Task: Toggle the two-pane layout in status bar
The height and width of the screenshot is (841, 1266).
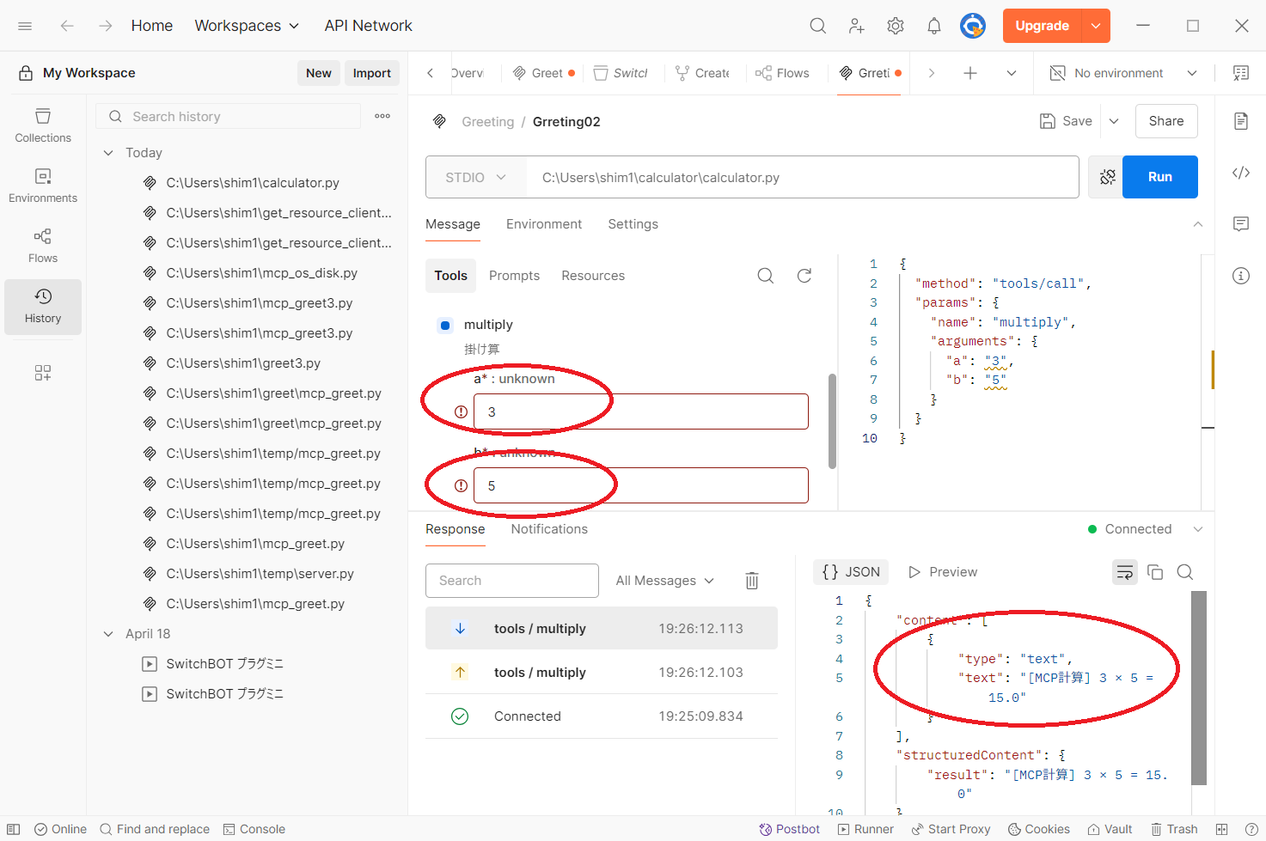Action: click(x=1221, y=829)
